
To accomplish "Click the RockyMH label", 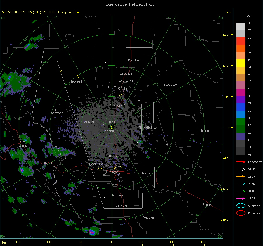I will 77,82.
